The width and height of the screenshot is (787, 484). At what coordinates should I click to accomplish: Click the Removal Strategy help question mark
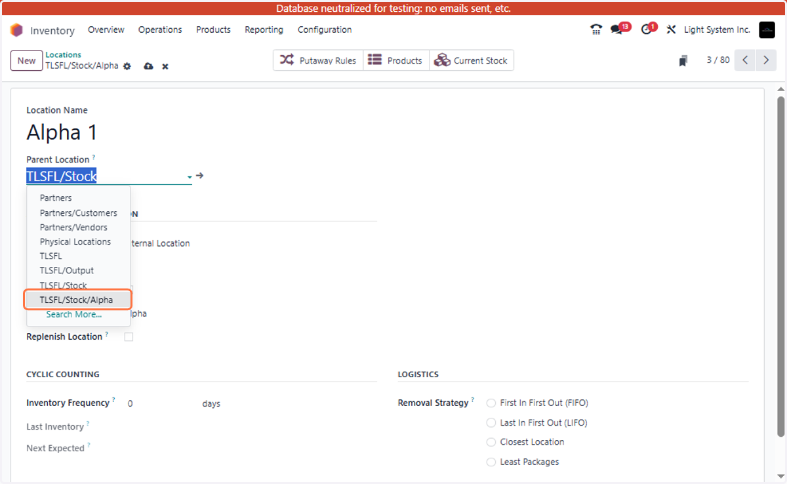(473, 400)
